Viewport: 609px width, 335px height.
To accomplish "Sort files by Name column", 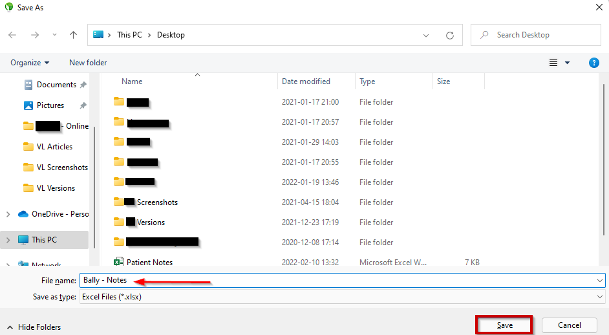I will pos(132,81).
